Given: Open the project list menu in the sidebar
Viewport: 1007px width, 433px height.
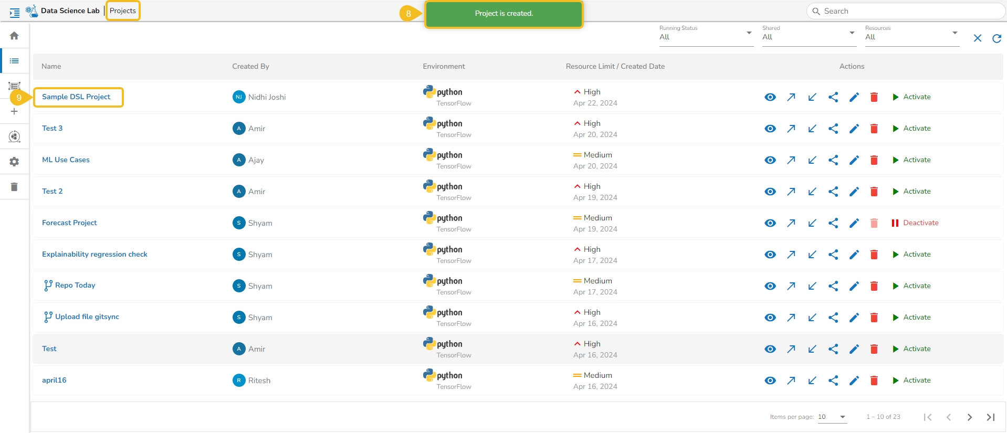Looking at the screenshot, I should click(14, 61).
